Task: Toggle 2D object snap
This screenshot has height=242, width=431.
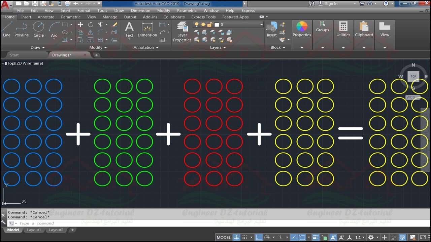Action: 302,237
